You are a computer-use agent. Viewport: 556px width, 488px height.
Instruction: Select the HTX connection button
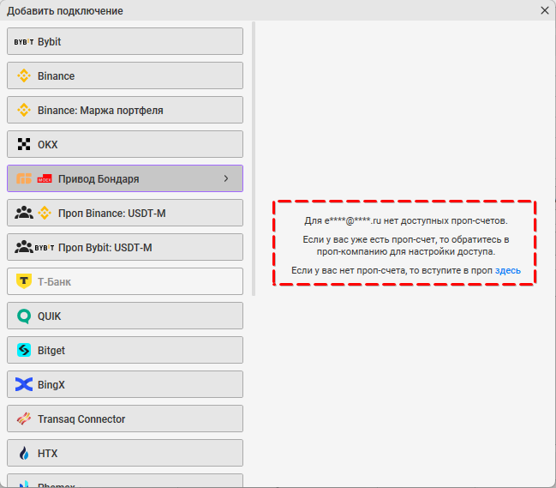pos(125,453)
